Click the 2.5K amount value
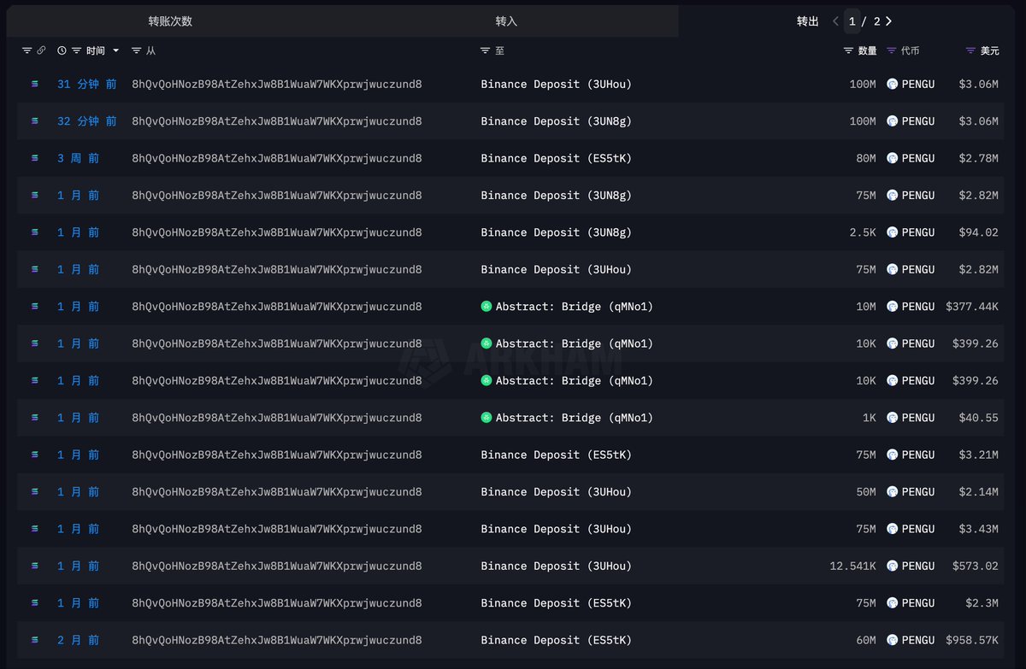The width and height of the screenshot is (1026, 669). click(863, 232)
